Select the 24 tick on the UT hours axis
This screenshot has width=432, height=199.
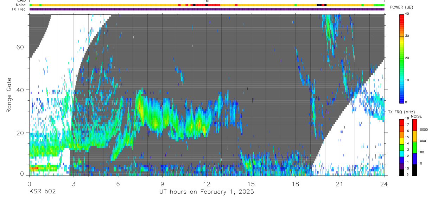384,184
